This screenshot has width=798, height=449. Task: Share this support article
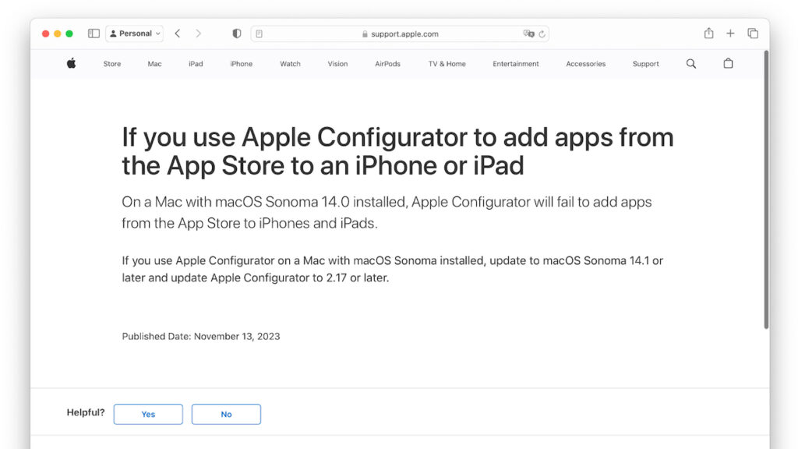[x=708, y=33]
